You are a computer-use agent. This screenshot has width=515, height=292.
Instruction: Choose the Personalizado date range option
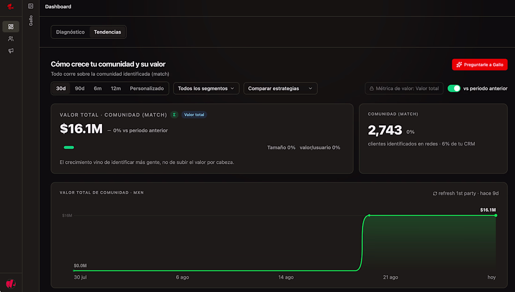[147, 88]
